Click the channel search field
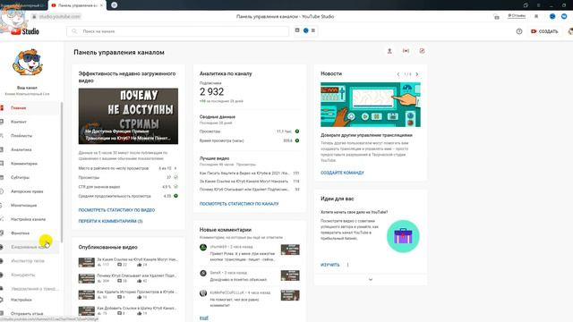573x322 pixels. 177,31
